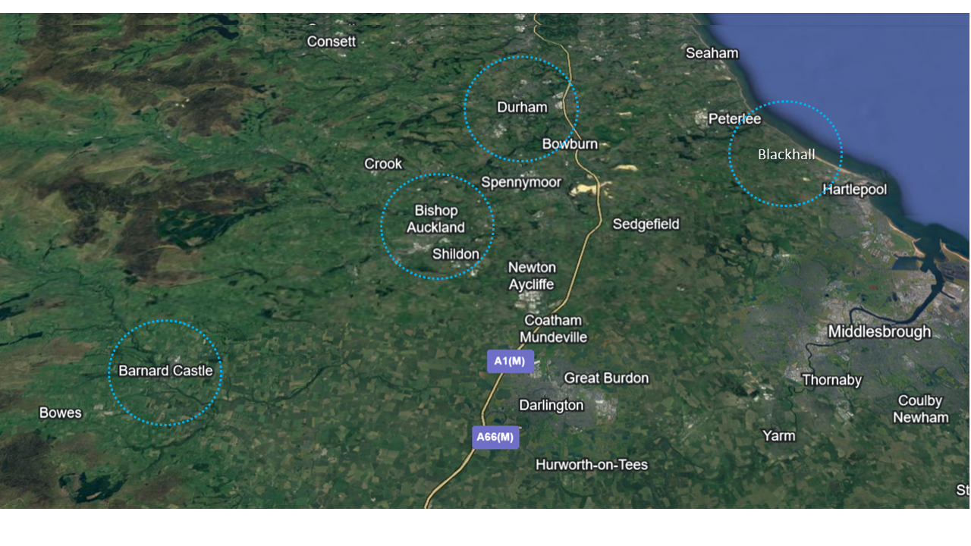Click the Newton Aycliffe label
The image size is (971, 546).
(532, 276)
